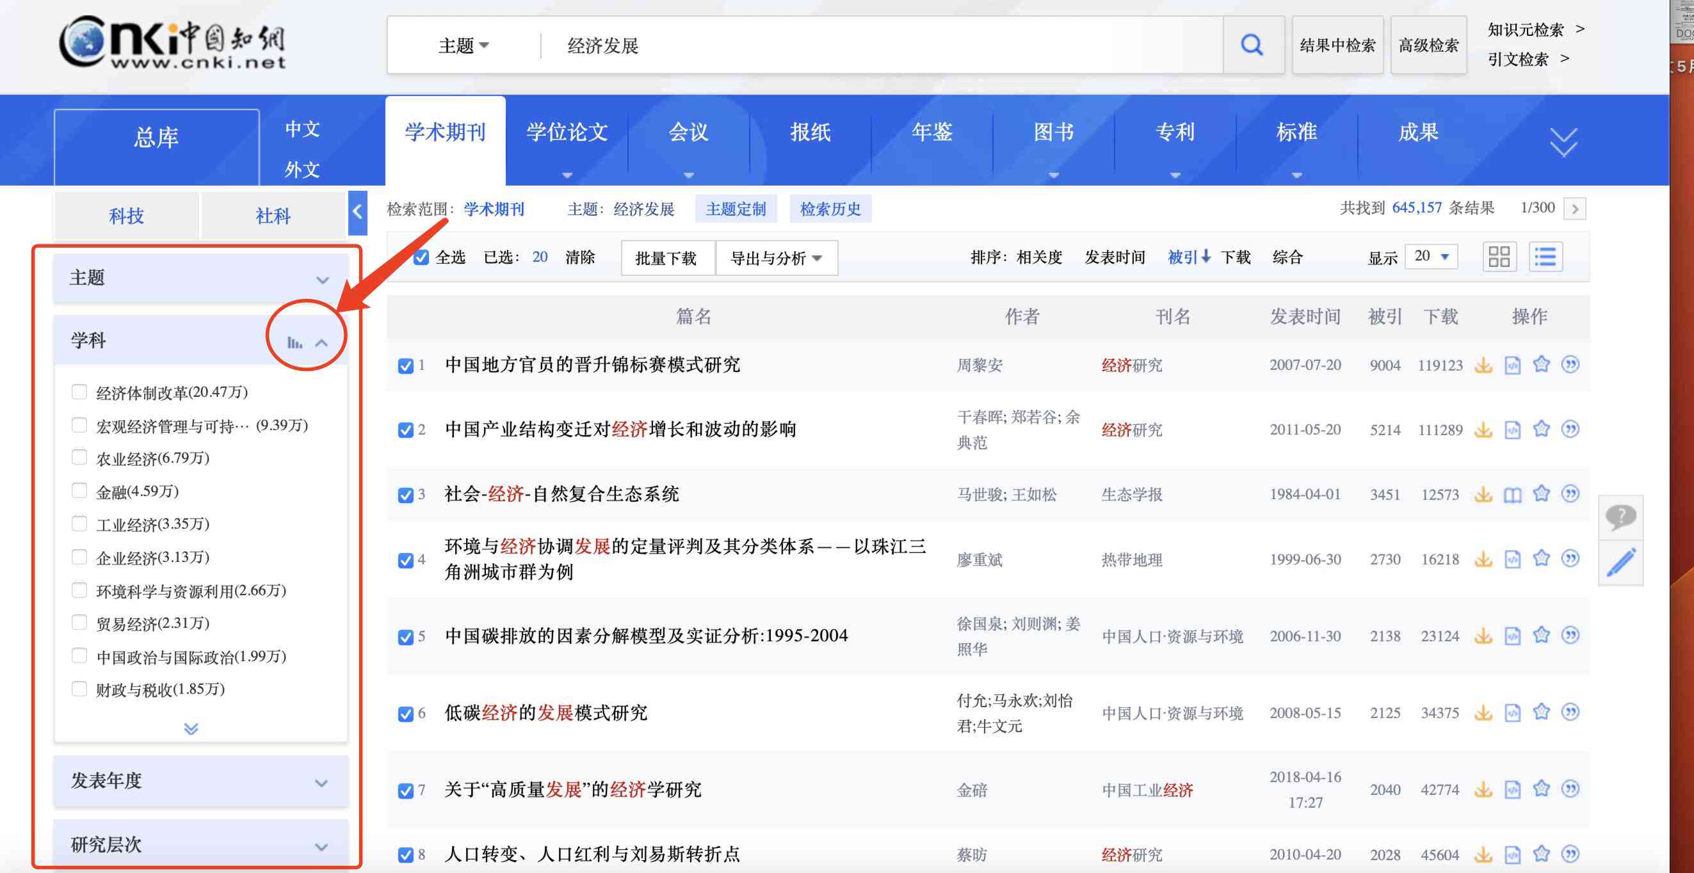Open the 主题 search field dropdown

[x=464, y=45]
